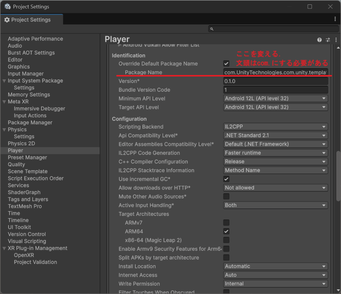Select the Version Control category
The height and width of the screenshot is (294, 341).
[x=27, y=234]
